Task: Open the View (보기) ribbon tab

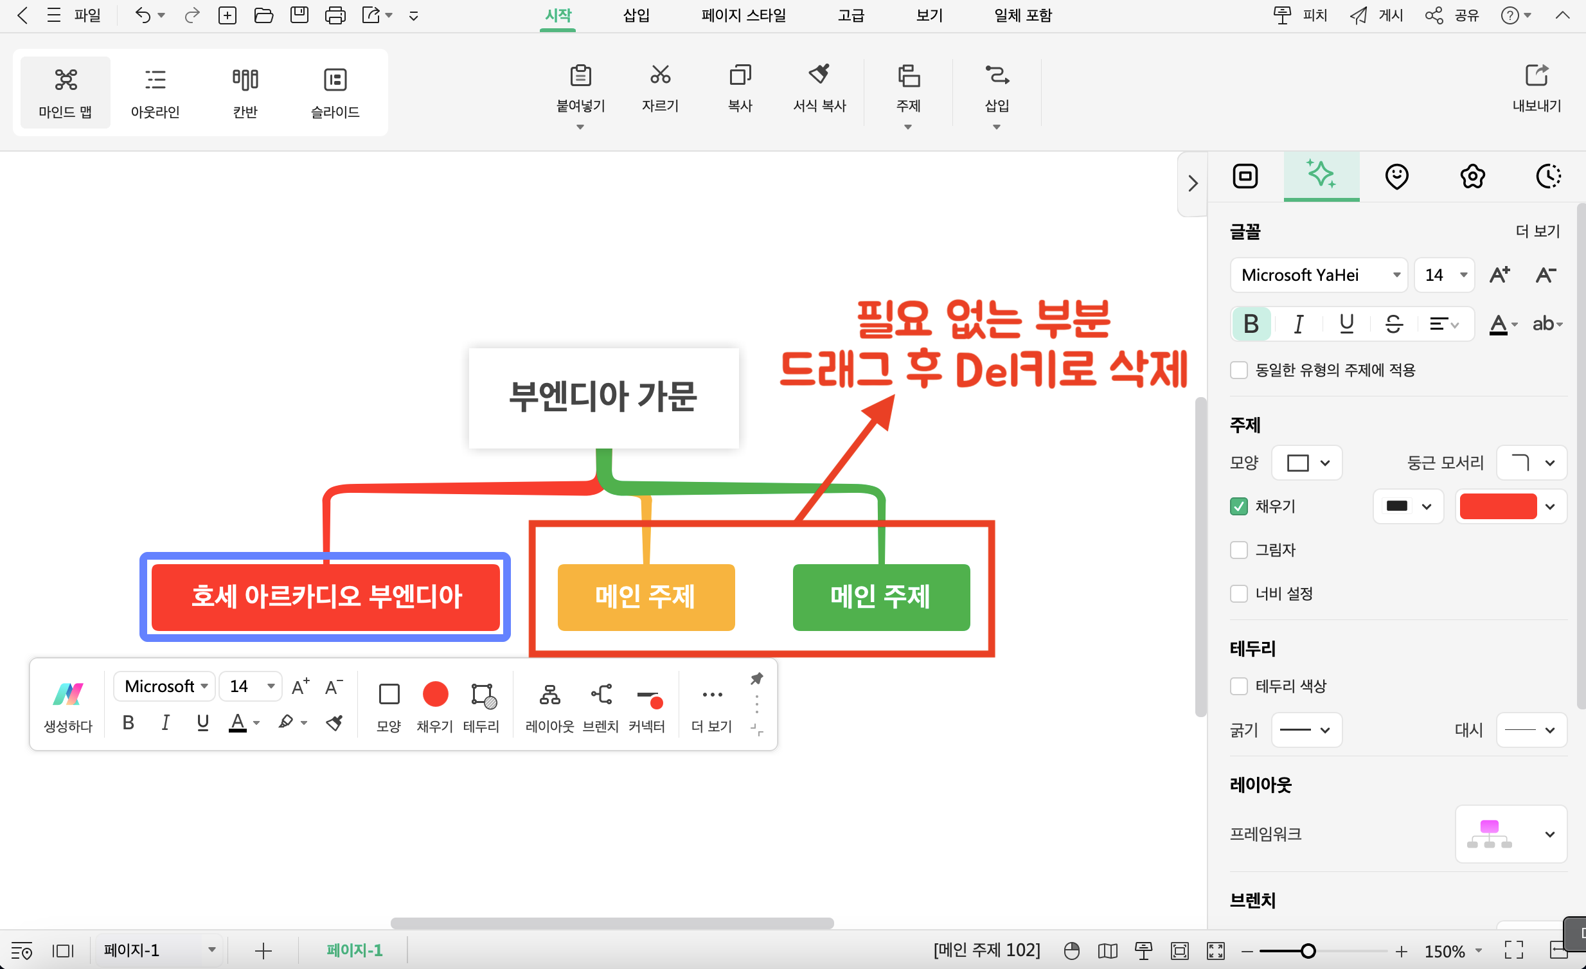Action: [x=929, y=15]
